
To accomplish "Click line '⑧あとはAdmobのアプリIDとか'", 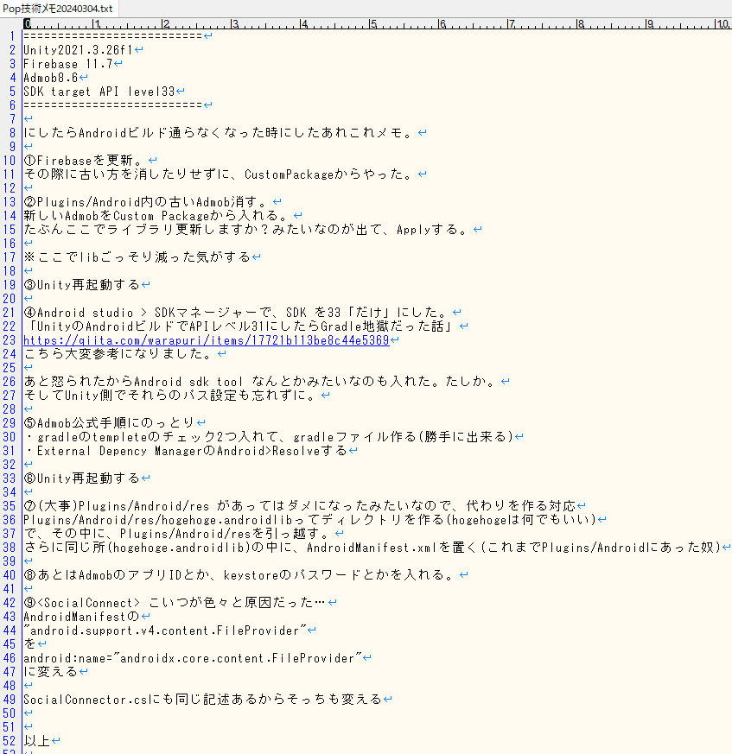I will point(239,575).
